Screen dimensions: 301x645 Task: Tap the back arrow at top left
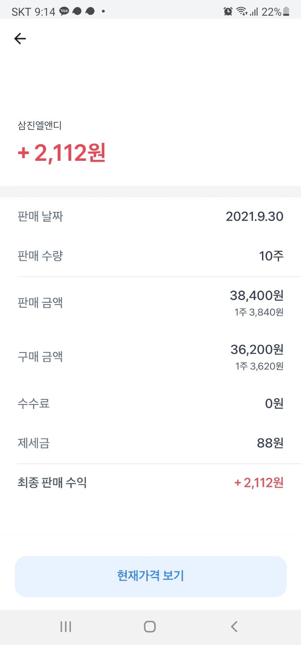pyautogui.click(x=20, y=39)
